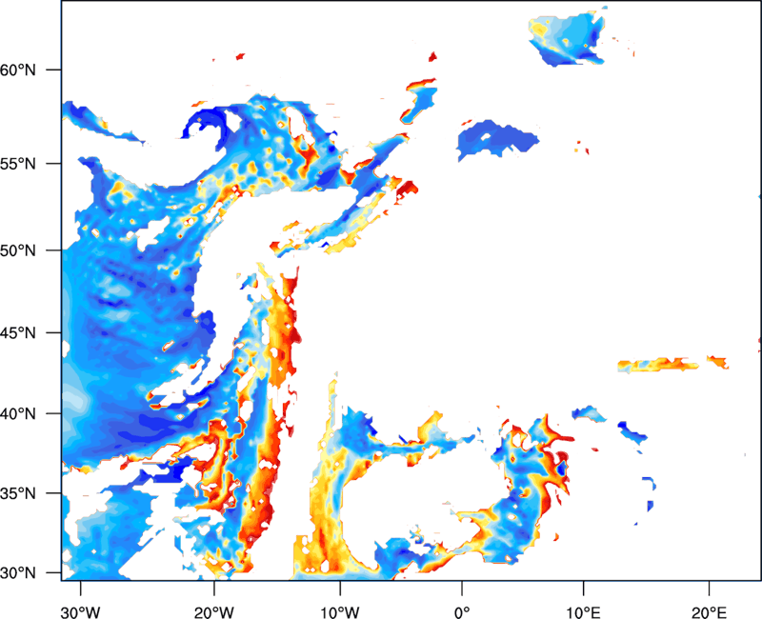762x619 pixels.
Task: Click the 55°N latitude label
Action: (x=18, y=164)
